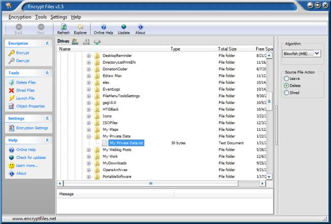
Task: Collapse the My Private Data folder
Action: point(89,136)
